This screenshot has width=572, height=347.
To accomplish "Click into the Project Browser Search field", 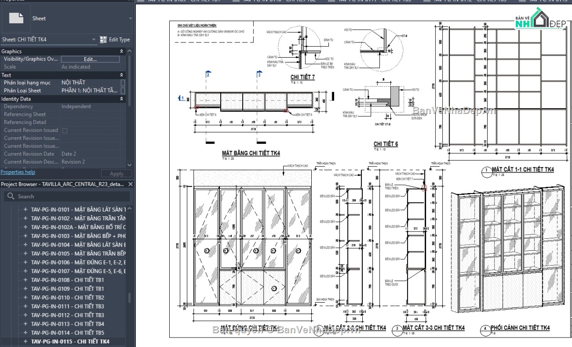I will click(x=67, y=196).
